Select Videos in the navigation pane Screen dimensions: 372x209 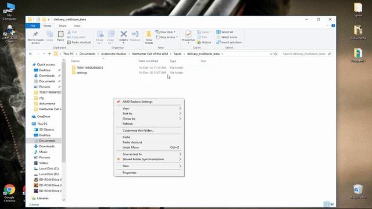tap(44, 163)
